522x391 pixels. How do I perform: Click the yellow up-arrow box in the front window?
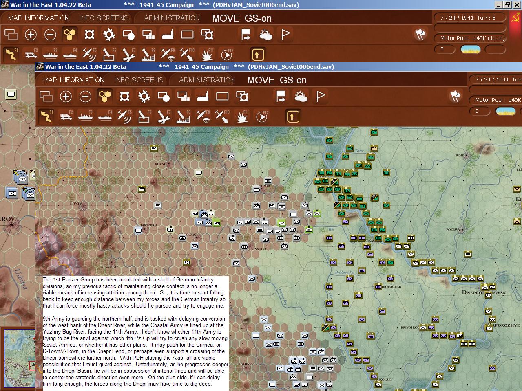[293, 116]
